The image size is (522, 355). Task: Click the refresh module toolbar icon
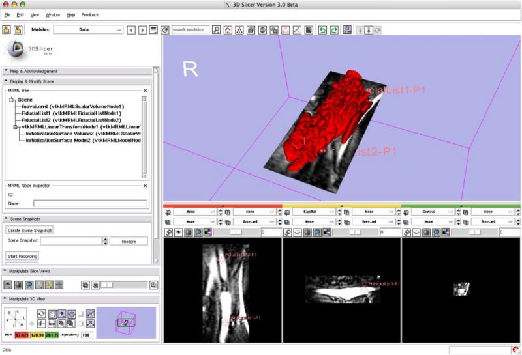[165, 30]
